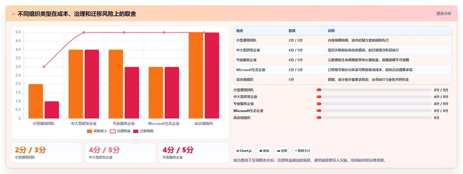Click the orange 初始投入 bar for 中大型研发企业
Screen dimensions: 463x174
pyautogui.click(x=76, y=84)
